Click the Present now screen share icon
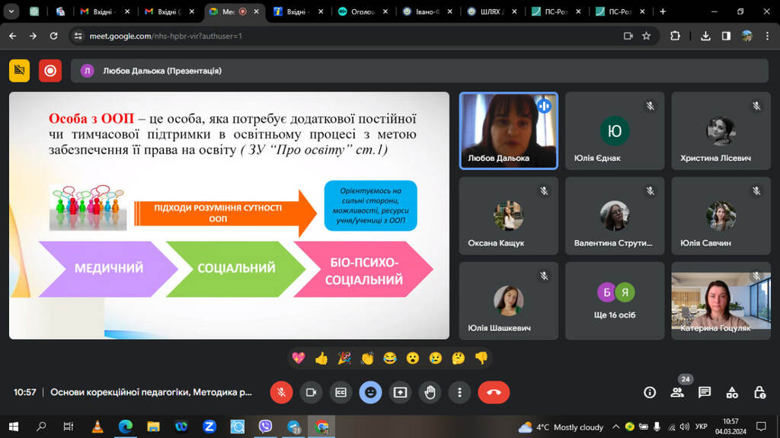Screen dimensions: 780x438 (x=400, y=392)
